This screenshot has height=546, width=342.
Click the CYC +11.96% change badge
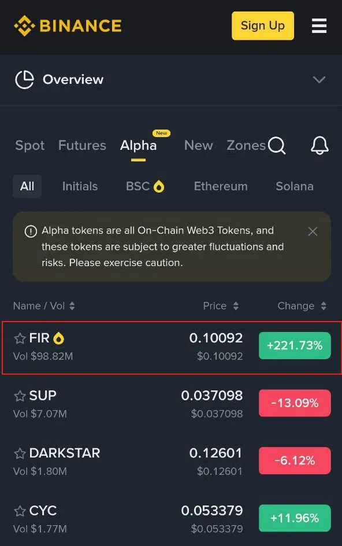pos(295,518)
